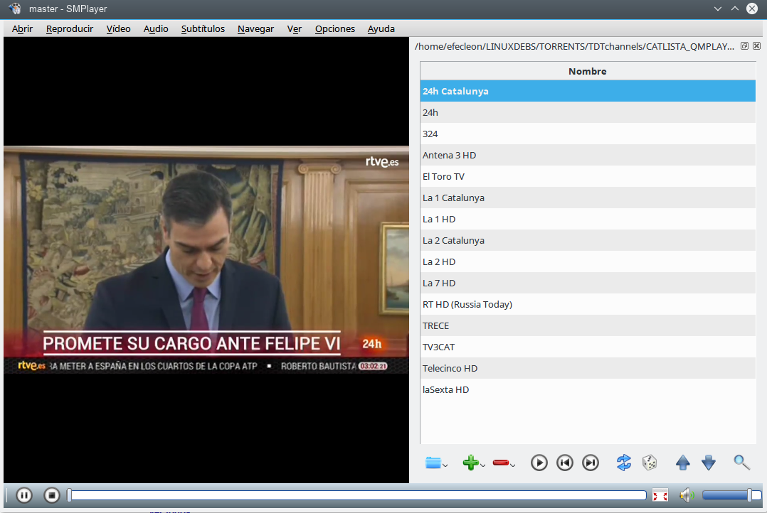This screenshot has width=767, height=513.
Task: Select laSexta HD channel
Action: (x=588, y=390)
